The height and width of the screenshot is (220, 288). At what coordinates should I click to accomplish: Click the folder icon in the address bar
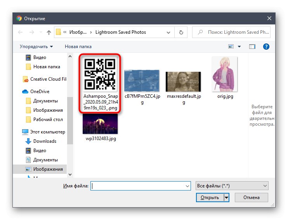(x=58, y=32)
